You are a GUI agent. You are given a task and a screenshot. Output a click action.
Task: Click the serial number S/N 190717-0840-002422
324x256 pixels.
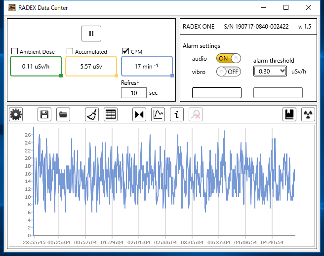[256, 27]
